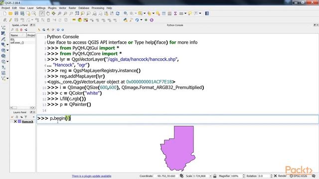This screenshot has width=319, height=179.
Task: Click the Zoom Full extent icon
Action: point(77,13)
